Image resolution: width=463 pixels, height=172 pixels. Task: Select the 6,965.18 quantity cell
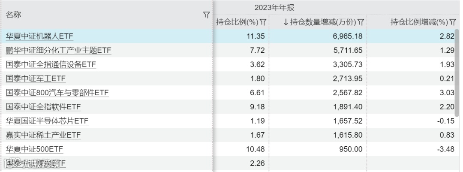pos(318,36)
